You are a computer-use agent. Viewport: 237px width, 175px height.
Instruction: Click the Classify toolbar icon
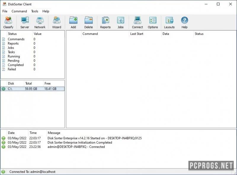pos(8,20)
